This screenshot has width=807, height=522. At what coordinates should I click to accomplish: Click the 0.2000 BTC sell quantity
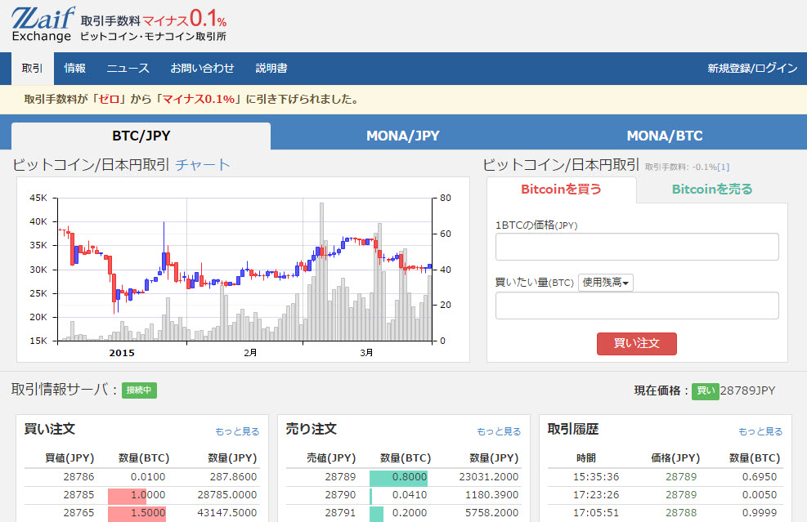coord(409,513)
